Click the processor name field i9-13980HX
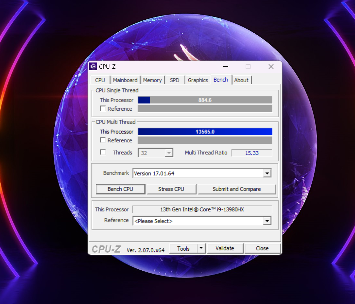 pyautogui.click(x=202, y=209)
